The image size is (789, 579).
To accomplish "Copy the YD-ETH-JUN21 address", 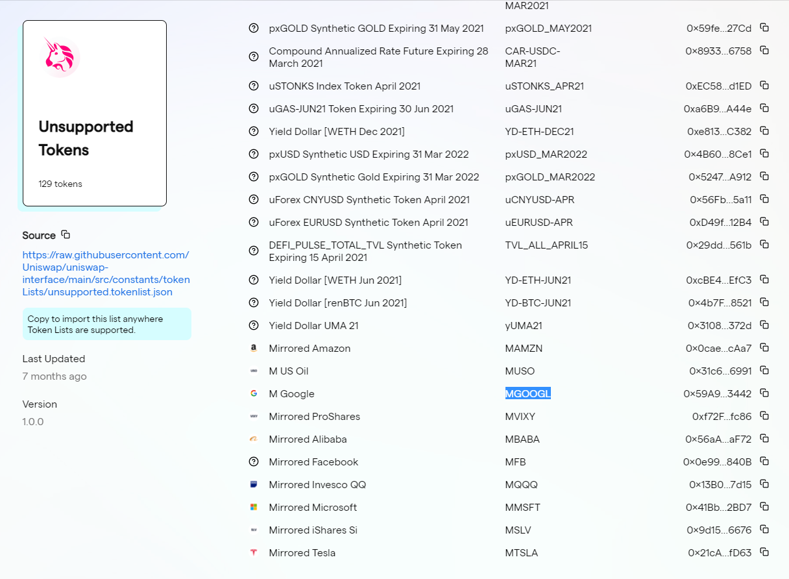I will (764, 279).
